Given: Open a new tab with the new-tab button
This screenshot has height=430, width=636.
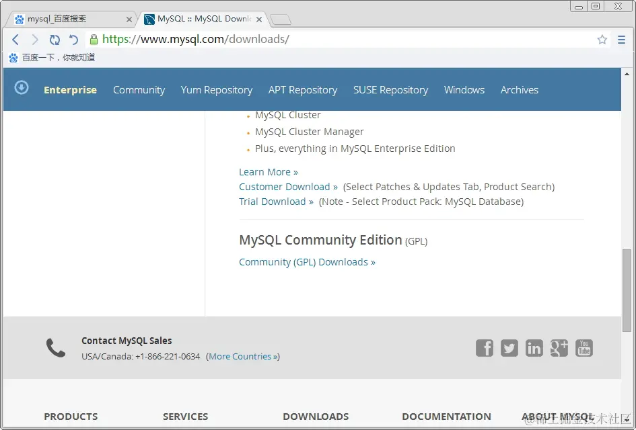Looking at the screenshot, I should coord(281,19).
